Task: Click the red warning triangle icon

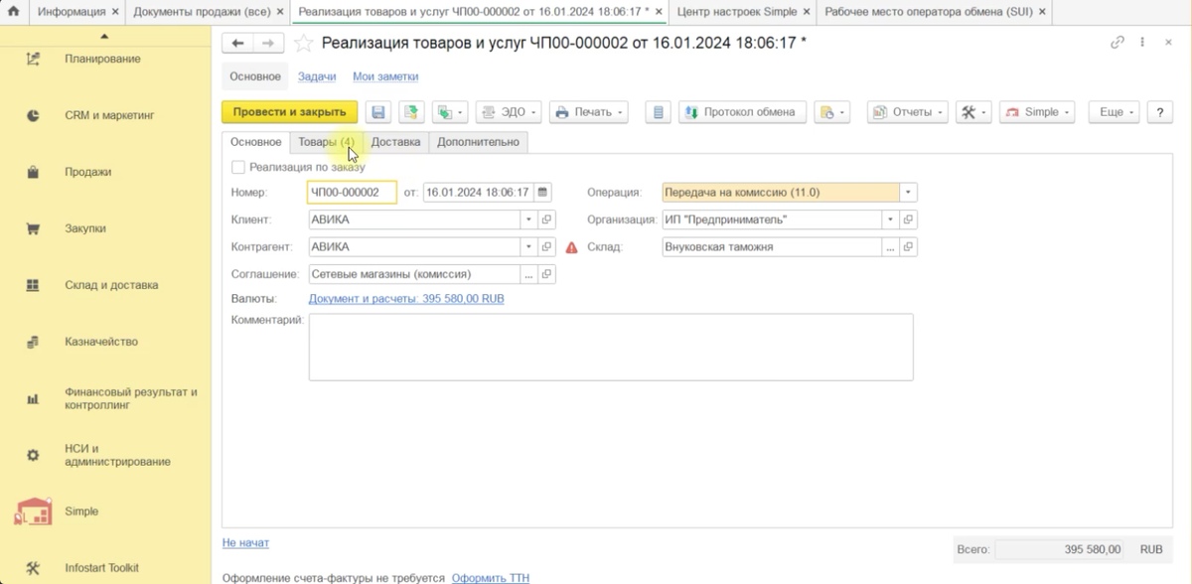Action: click(571, 247)
